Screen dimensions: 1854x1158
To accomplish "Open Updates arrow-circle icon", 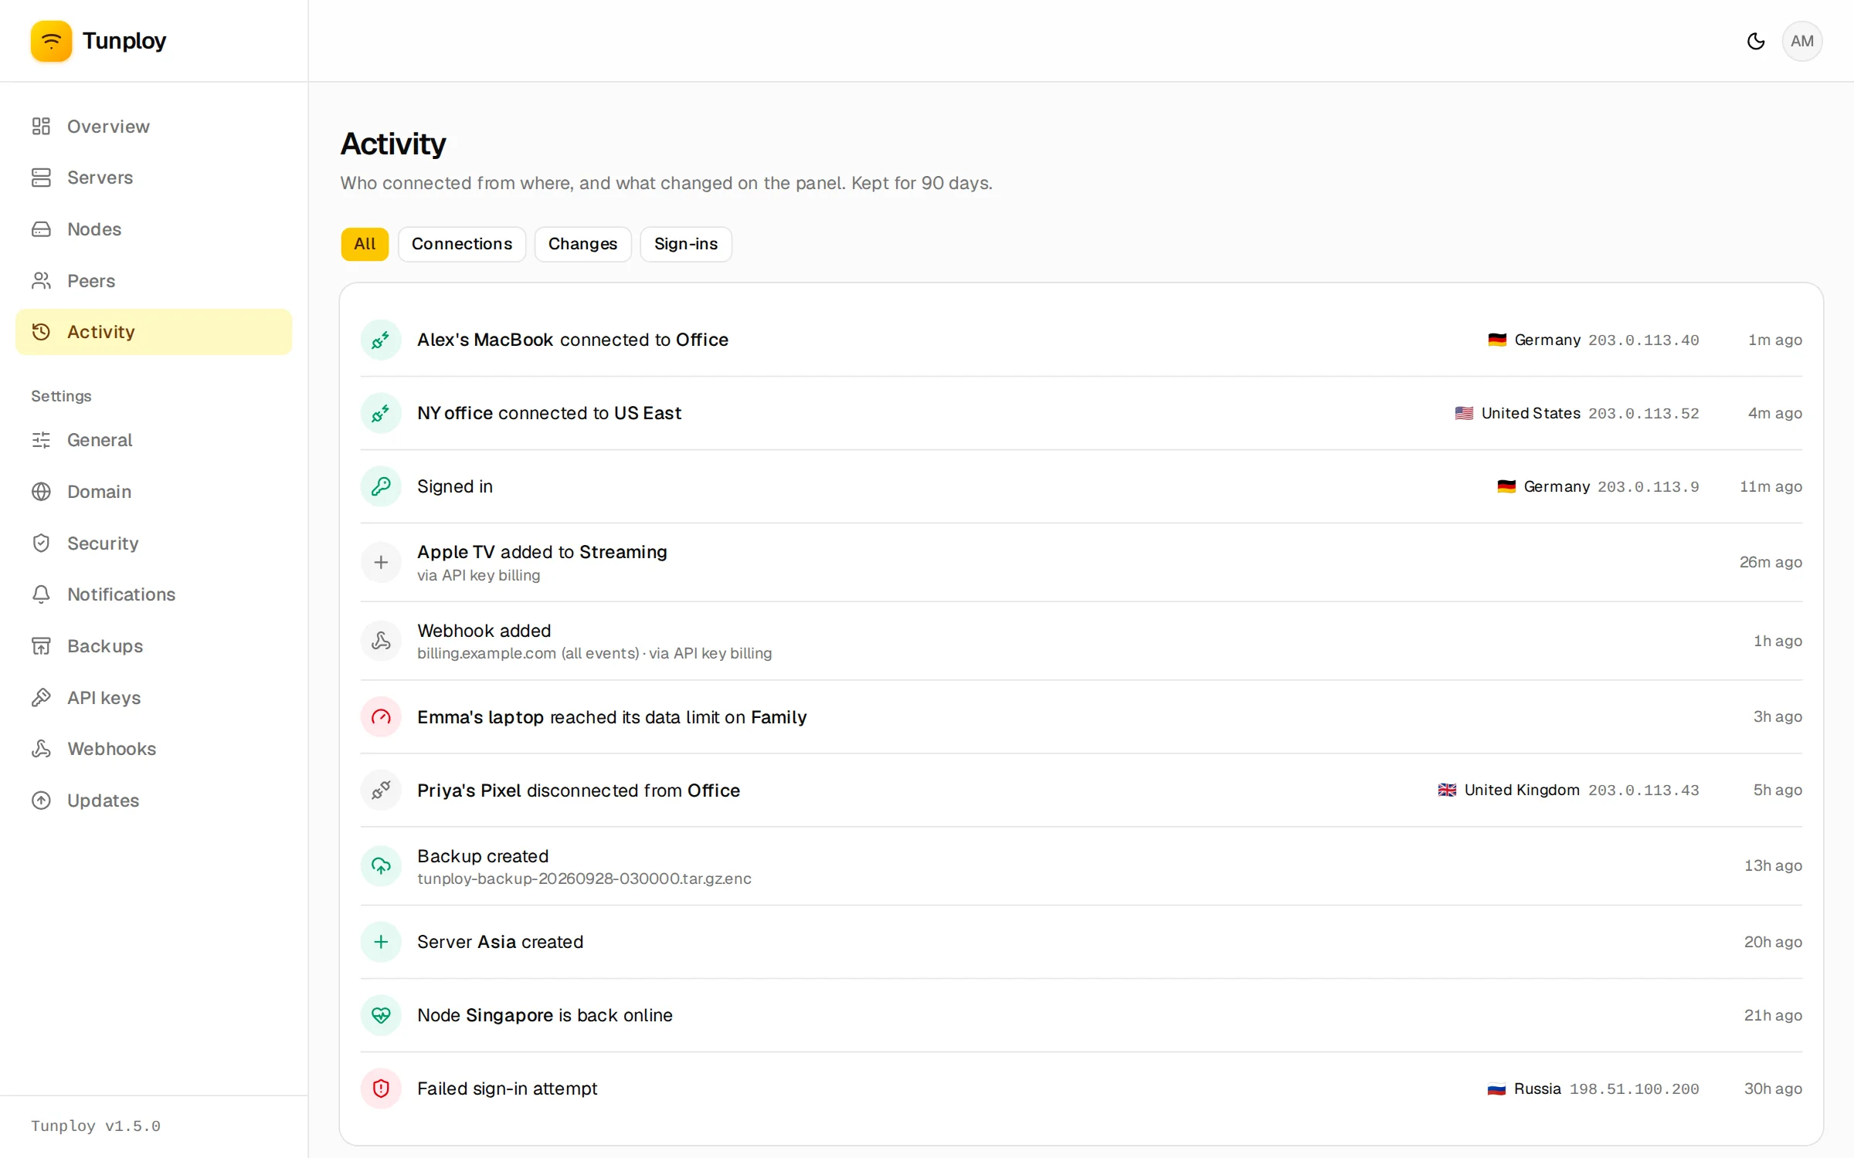I will point(41,801).
